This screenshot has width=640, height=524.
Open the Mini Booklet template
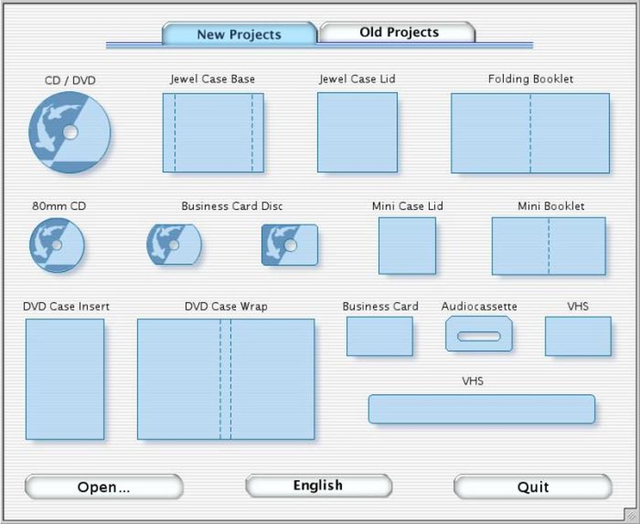point(549,246)
